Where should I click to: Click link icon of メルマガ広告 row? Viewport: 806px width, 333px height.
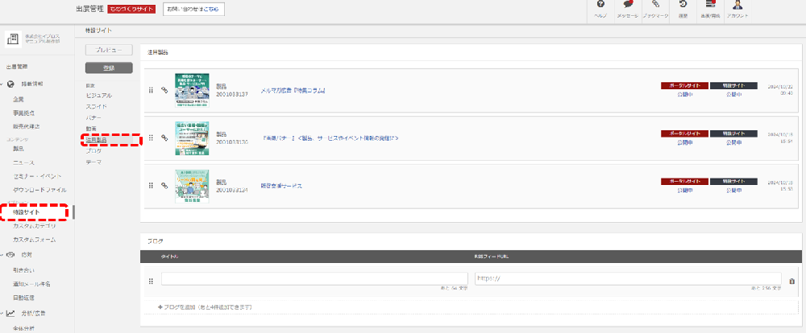point(164,90)
